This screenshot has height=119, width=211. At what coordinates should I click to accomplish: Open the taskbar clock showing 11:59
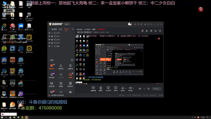coord(203,117)
